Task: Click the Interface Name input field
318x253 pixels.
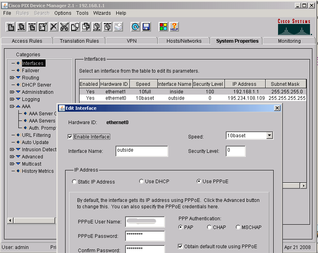Action: click(x=142, y=151)
